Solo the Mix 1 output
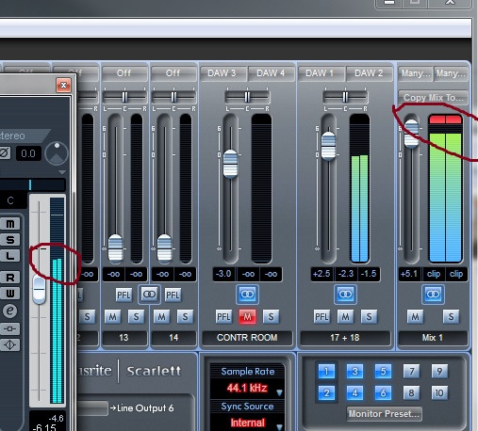Screen dimensions: 478x431 click(451, 317)
